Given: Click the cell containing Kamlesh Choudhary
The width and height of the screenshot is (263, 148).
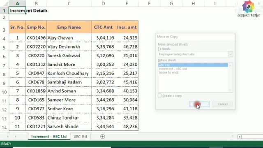Looking at the screenshot, I should click(69, 73).
